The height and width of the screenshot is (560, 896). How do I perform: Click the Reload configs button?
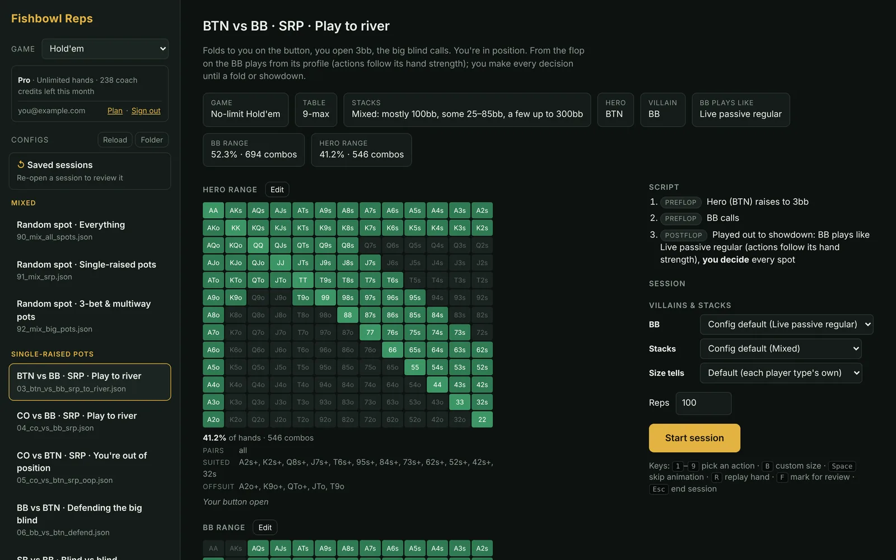point(115,140)
